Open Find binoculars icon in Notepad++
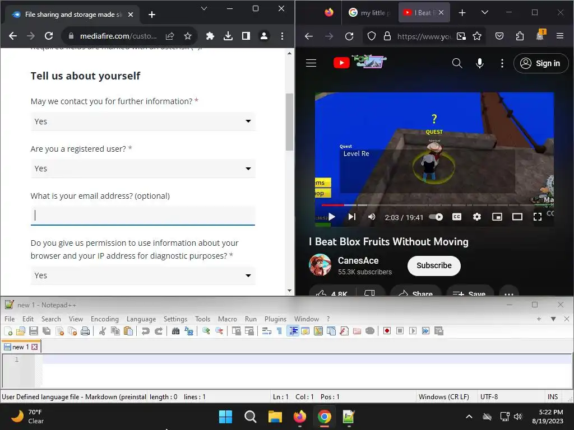 pos(175,331)
